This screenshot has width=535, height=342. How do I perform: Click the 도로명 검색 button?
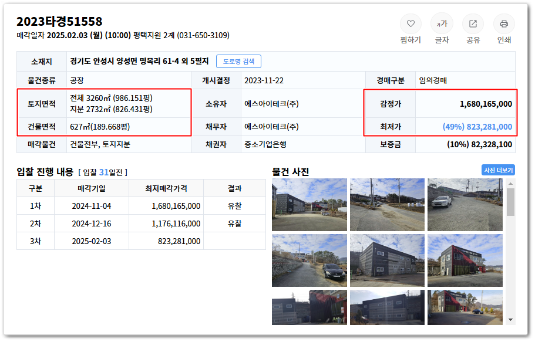coord(238,62)
